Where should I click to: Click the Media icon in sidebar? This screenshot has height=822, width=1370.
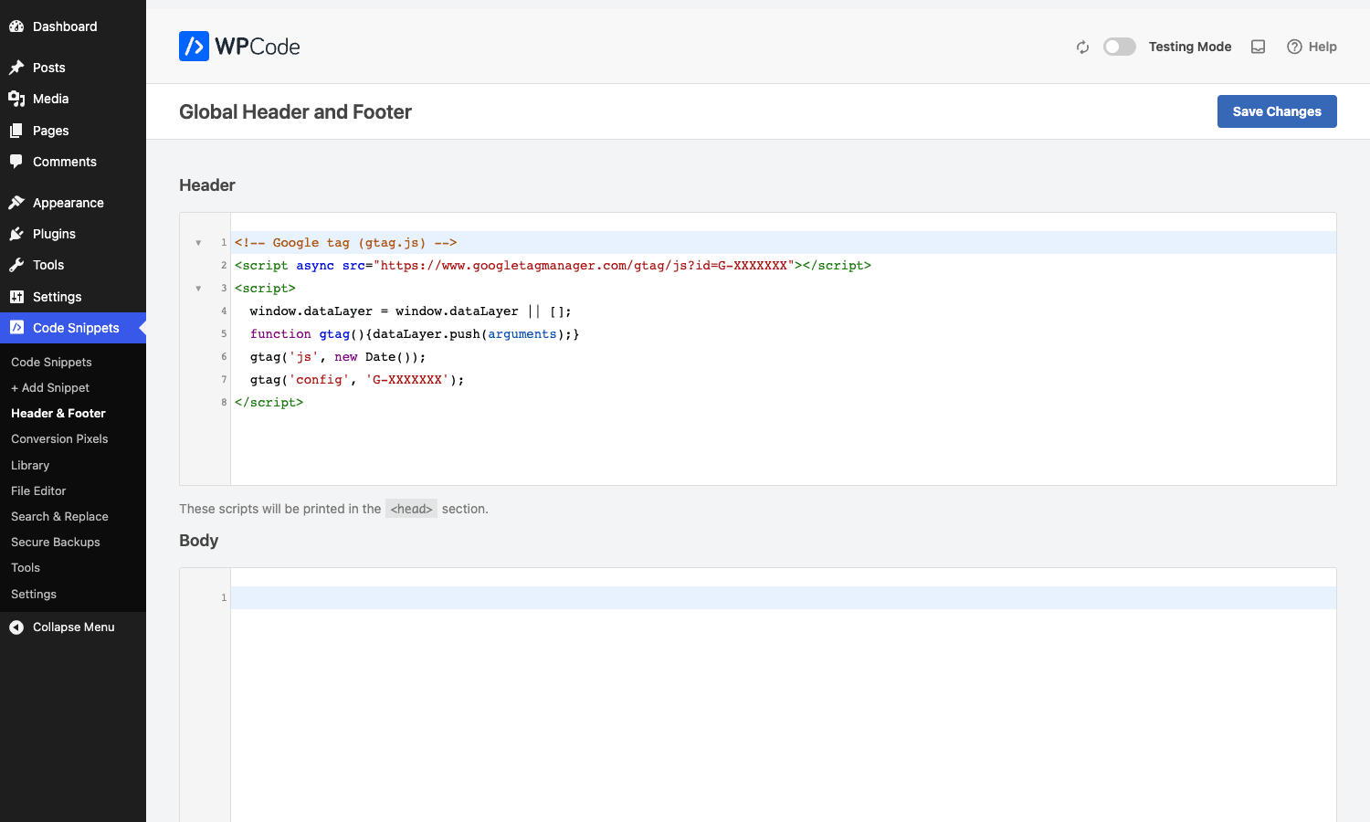tap(16, 99)
